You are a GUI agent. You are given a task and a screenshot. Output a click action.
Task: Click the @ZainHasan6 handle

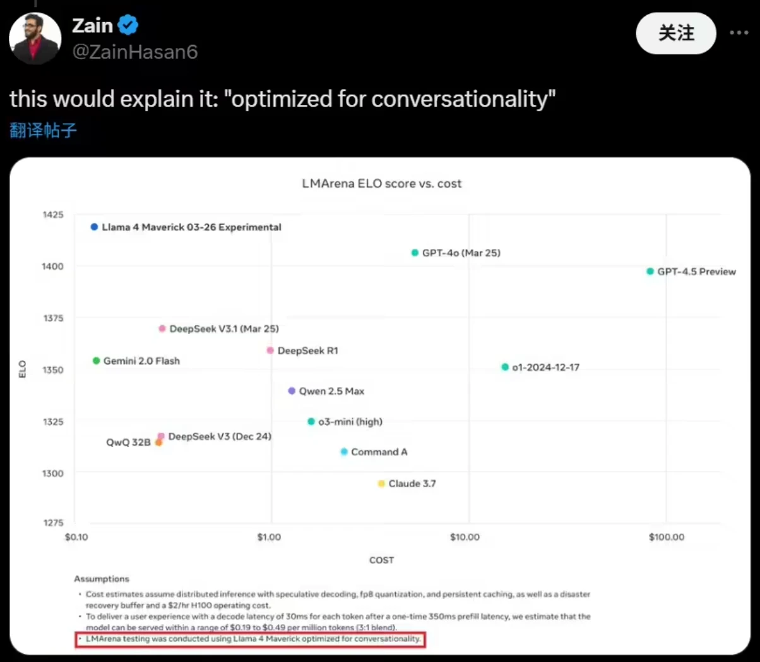(x=135, y=51)
